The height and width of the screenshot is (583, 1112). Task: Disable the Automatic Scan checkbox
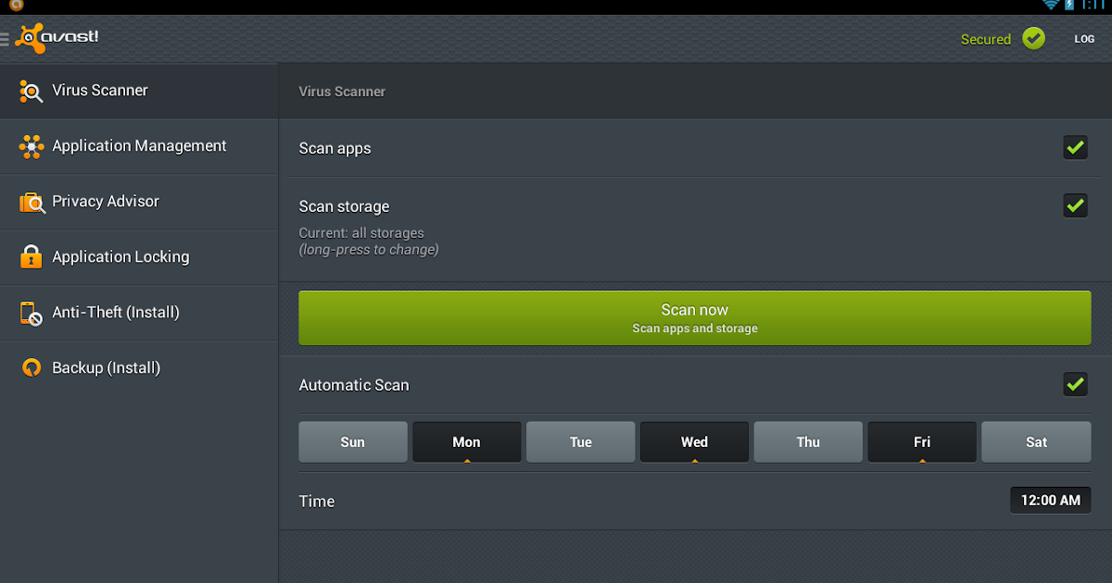(x=1075, y=384)
